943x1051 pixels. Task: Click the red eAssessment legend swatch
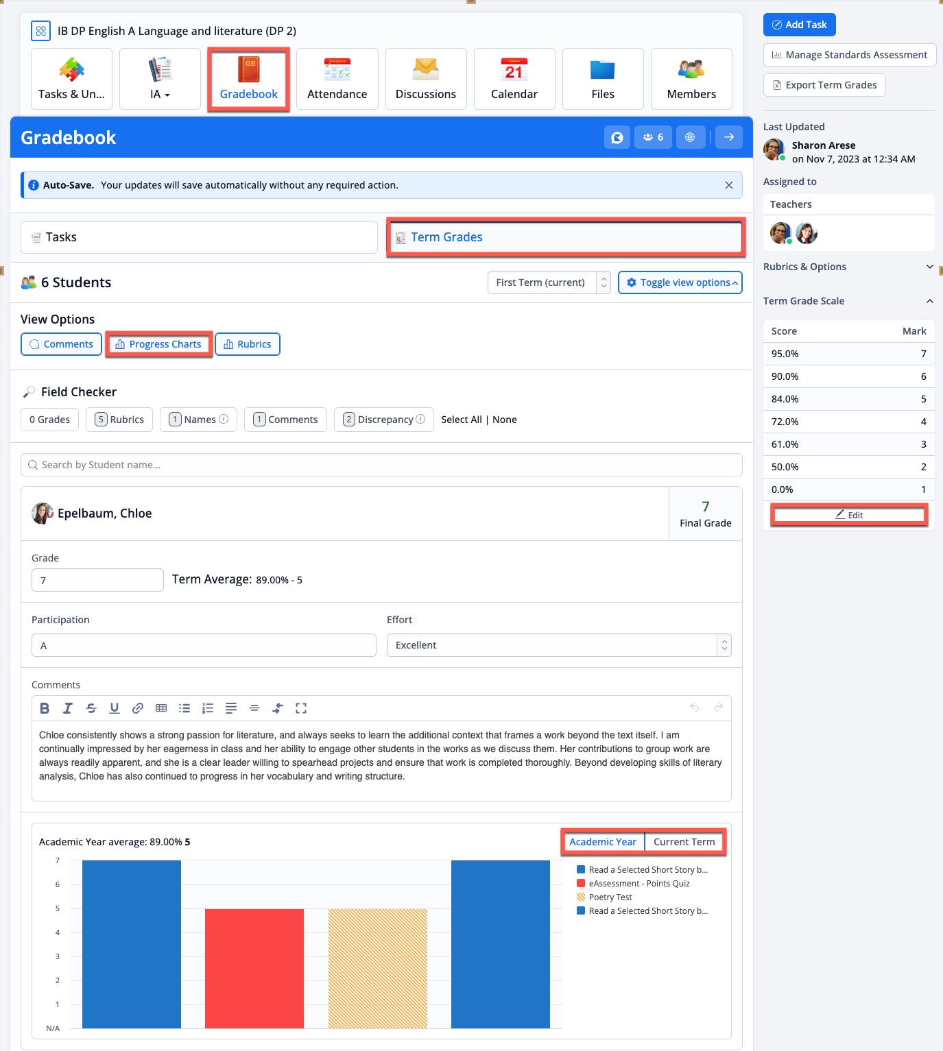click(581, 884)
